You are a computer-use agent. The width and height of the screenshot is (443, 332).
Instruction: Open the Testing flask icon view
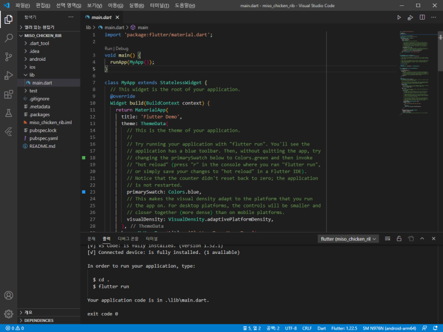pyautogui.click(x=8, y=113)
